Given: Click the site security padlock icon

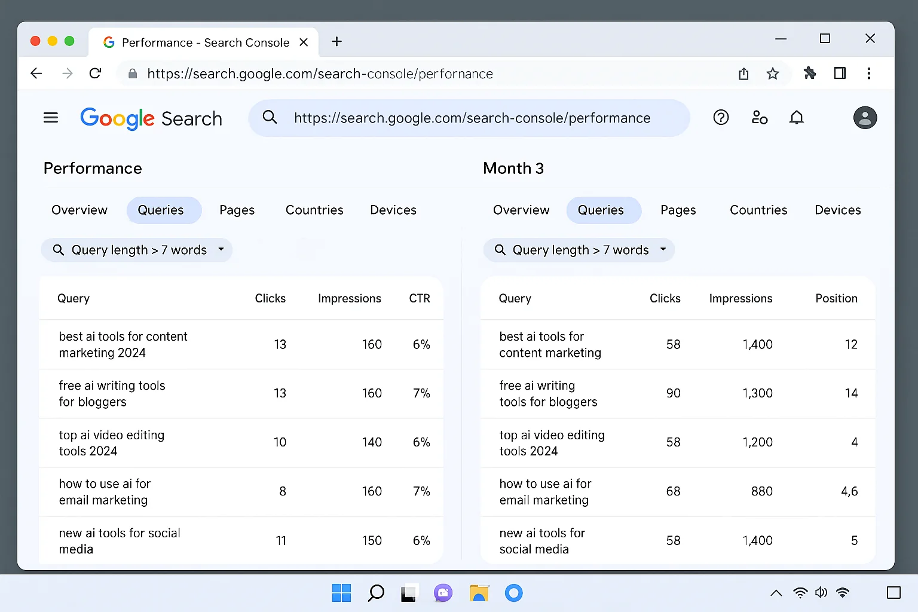Looking at the screenshot, I should click(x=132, y=74).
